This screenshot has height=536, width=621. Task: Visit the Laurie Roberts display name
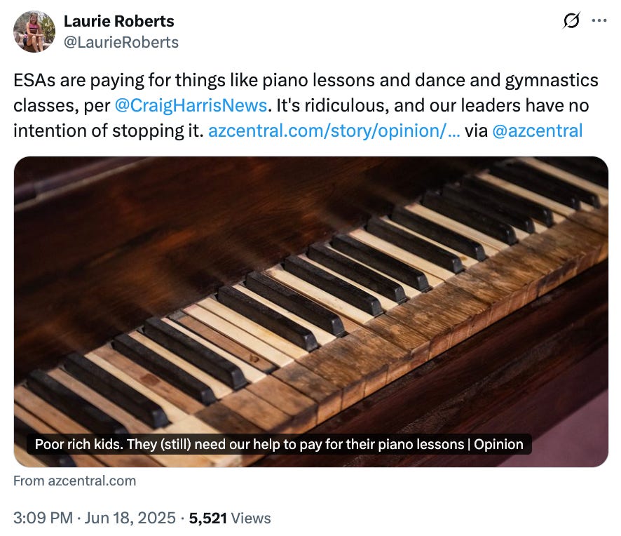click(119, 21)
